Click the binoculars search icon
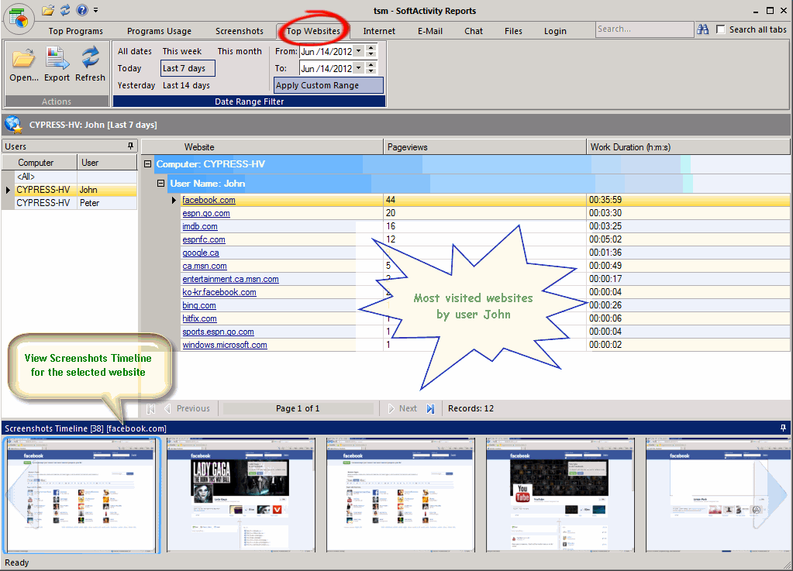793x571 pixels. coord(703,29)
